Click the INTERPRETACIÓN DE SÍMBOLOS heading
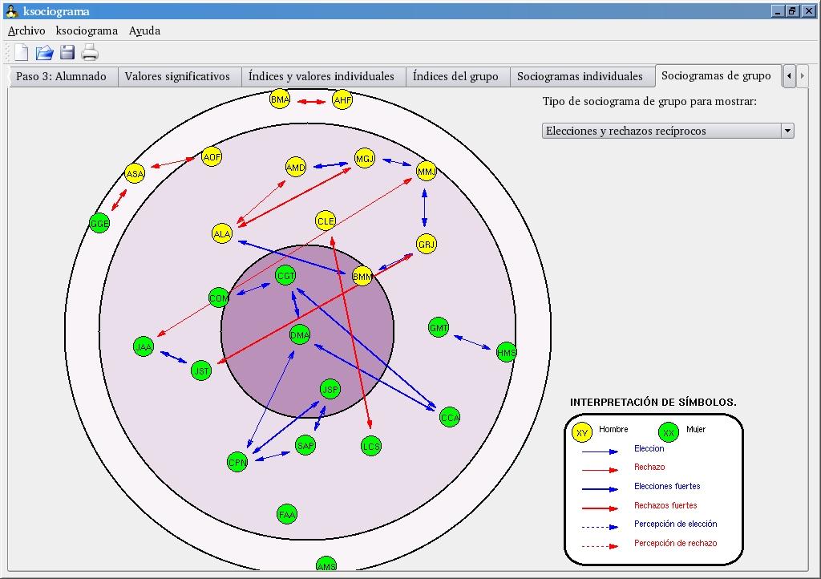The image size is (821, 579). coord(653,402)
